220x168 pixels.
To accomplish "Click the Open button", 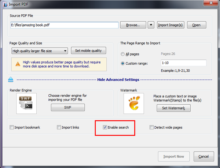I will (x=197, y=25).
